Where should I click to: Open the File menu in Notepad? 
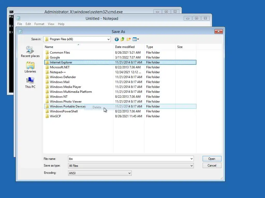coord(20,24)
